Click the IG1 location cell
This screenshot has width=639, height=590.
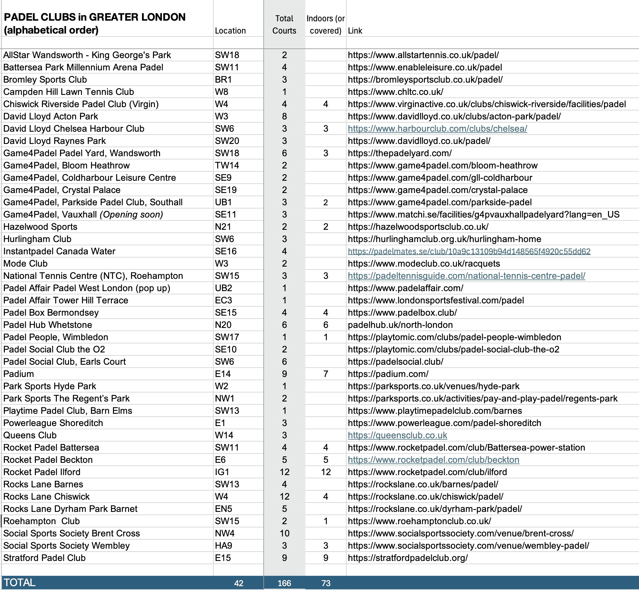click(222, 472)
